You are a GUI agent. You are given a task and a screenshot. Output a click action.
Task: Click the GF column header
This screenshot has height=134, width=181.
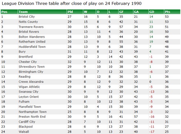[126, 12]
